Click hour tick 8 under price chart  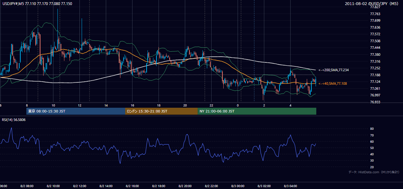pyautogui.click(x=27, y=106)
